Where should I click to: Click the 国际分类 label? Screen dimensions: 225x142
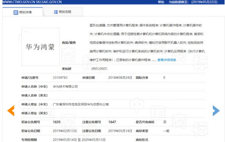[142, 78]
